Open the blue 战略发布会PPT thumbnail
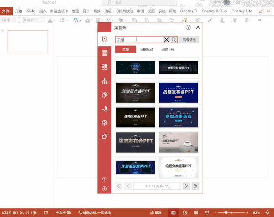Image resolution: width=274 pixels, height=217 pixels. click(x=179, y=93)
